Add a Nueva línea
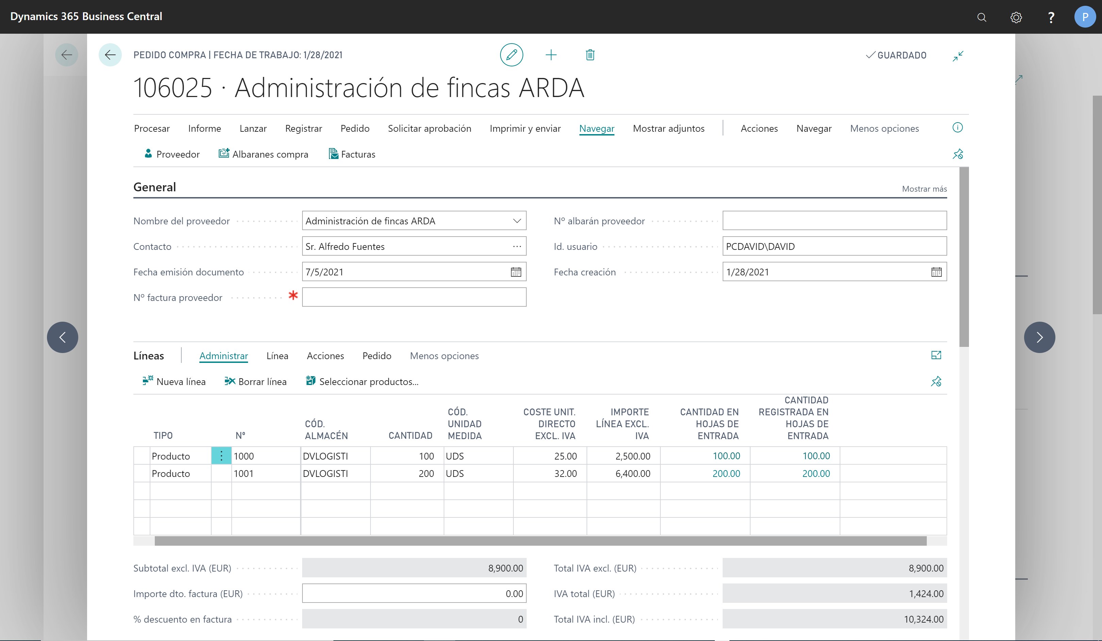The image size is (1102, 641). pyautogui.click(x=174, y=382)
